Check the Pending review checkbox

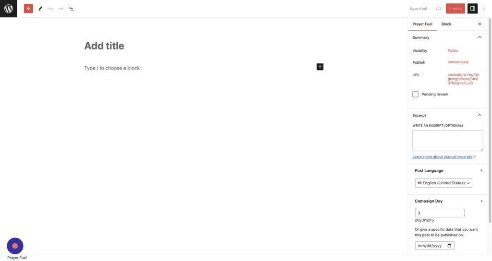pyautogui.click(x=416, y=95)
